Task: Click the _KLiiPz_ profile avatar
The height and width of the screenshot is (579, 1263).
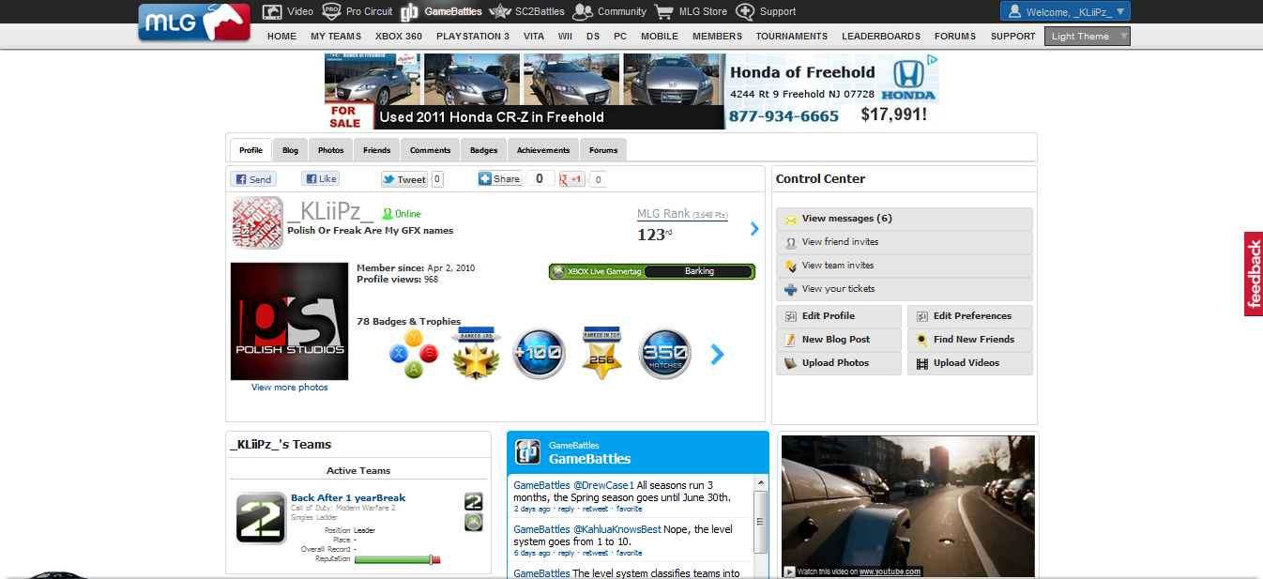Action: pos(257,222)
